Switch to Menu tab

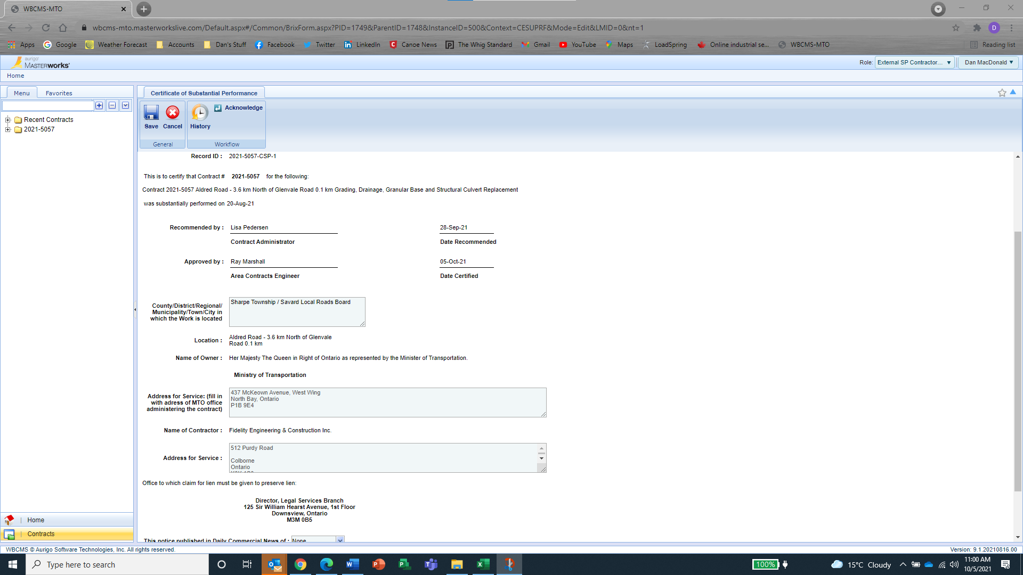click(x=22, y=93)
